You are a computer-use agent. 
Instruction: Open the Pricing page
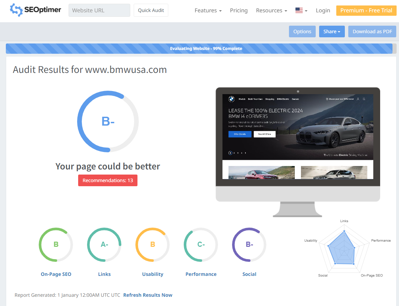(239, 10)
